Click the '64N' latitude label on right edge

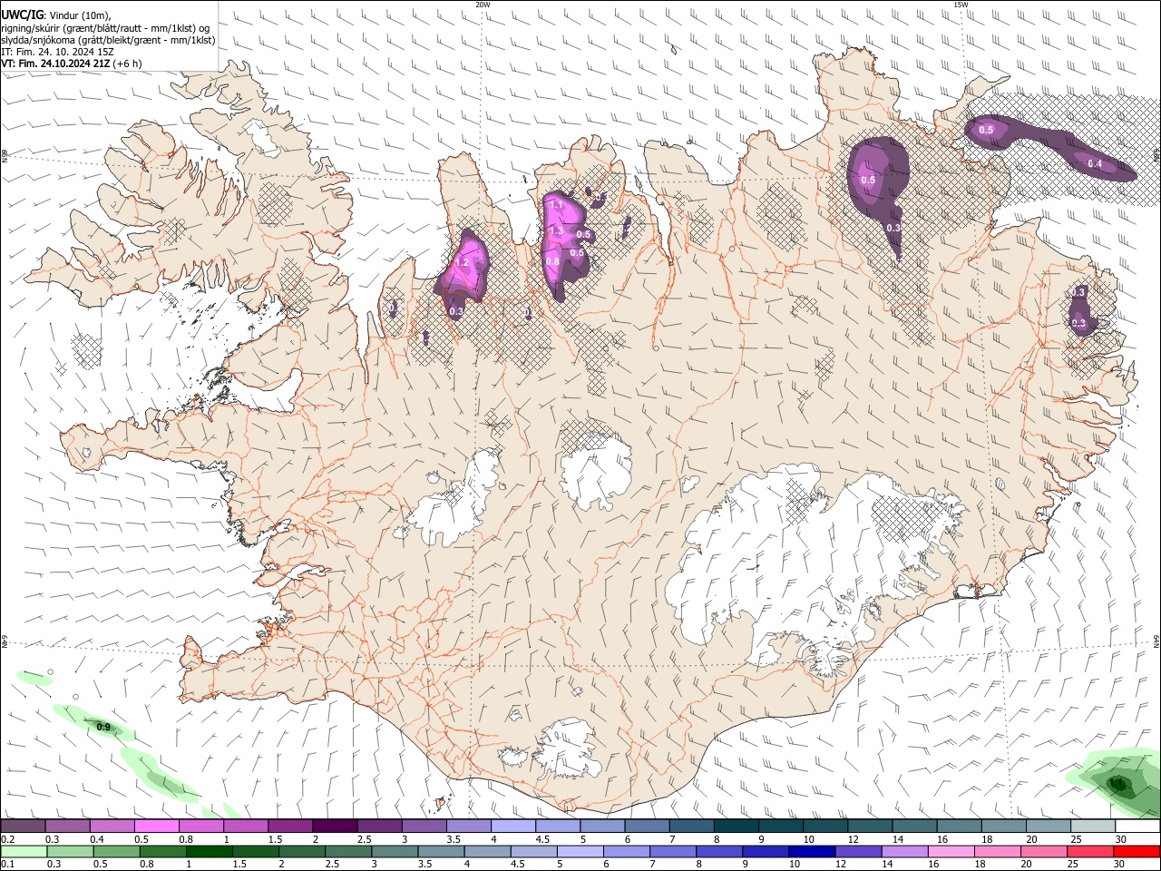pyautogui.click(x=1156, y=640)
